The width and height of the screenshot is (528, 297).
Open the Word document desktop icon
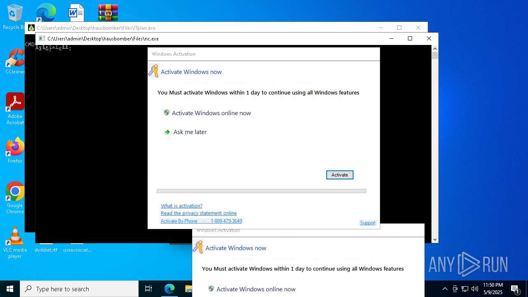[x=76, y=12]
